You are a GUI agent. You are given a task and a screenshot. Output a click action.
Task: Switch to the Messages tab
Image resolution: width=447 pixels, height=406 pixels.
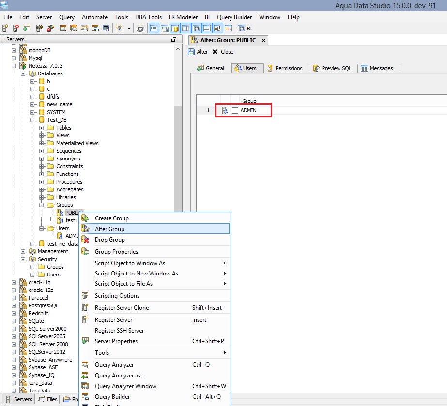[x=377, y=68]
